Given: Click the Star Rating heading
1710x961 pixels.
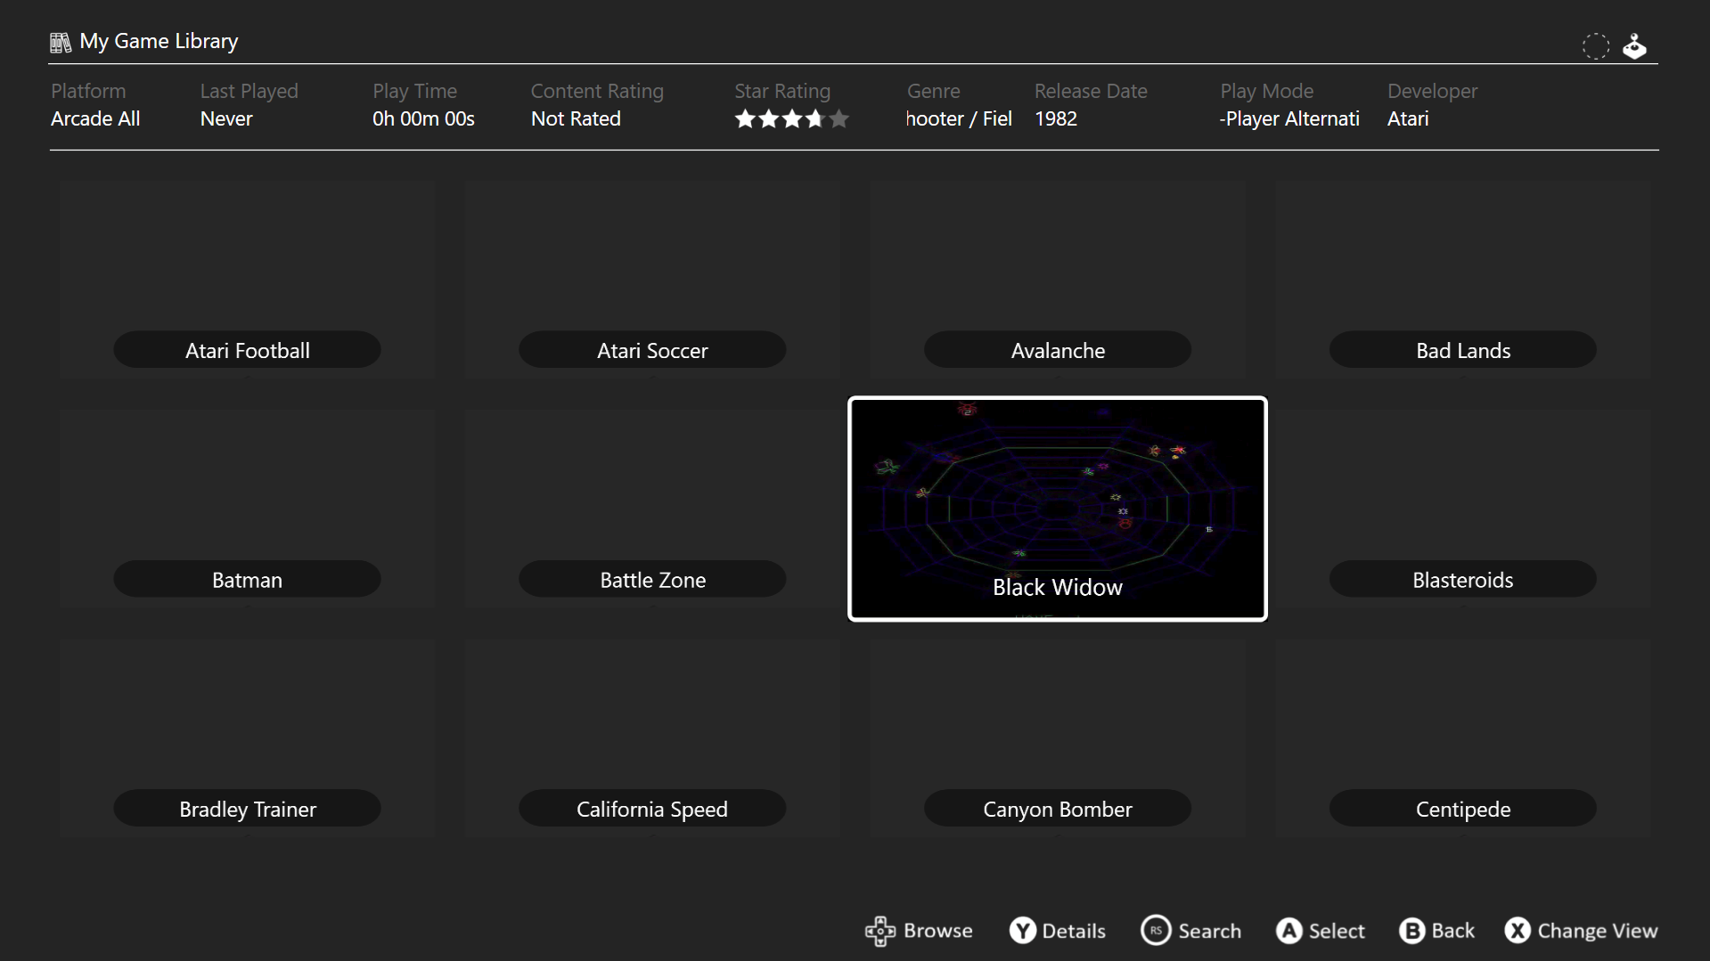Looking at the screenshot, I should click(x=782, y=91).
